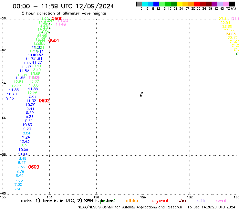Image resolution: width=239 pixels, height=210 pixels.
Task: Click the '12 hour collection of altimeter wave heights' subtitle
Action: [x=63, y=13]
